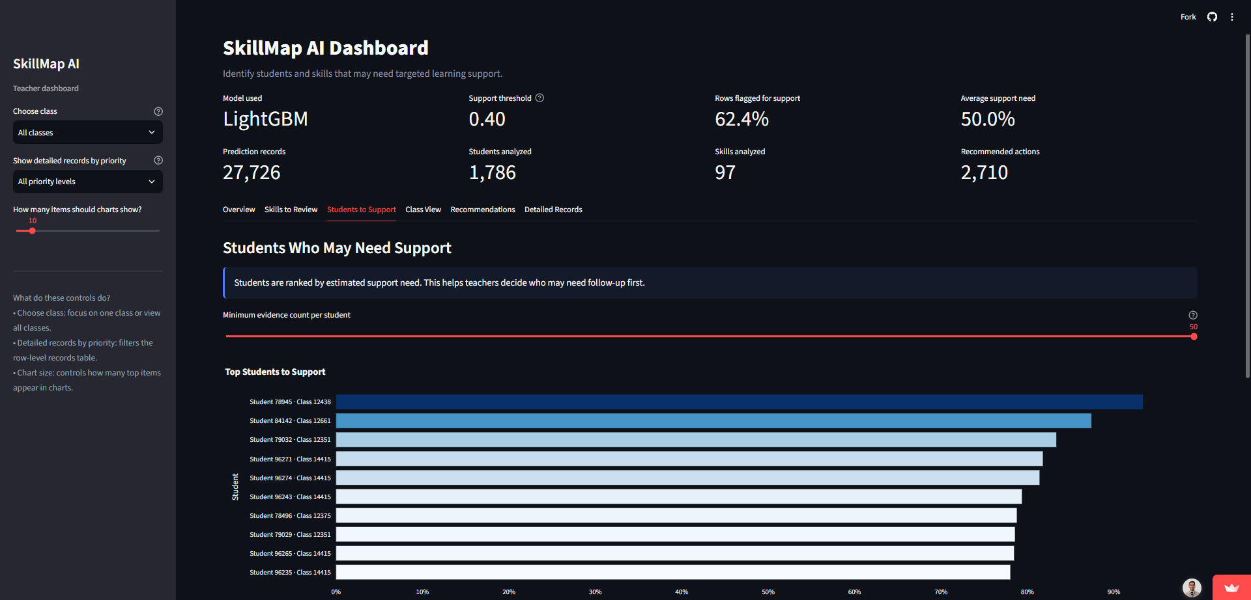Viewport: 1251px width, 600px height.
Task: Click the red Streamlit crown badge
Action: click(x=1231, y=588)
